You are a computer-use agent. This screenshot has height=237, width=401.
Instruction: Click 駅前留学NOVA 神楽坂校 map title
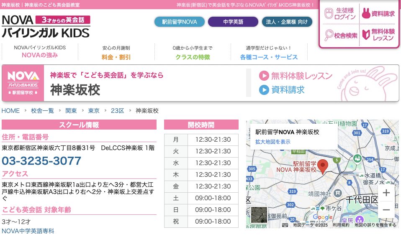287,132
